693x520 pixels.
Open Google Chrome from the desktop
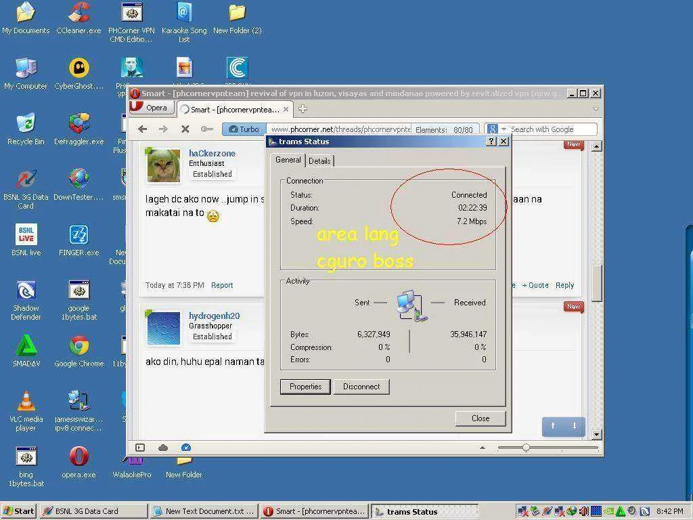click(x=79, y=351)
